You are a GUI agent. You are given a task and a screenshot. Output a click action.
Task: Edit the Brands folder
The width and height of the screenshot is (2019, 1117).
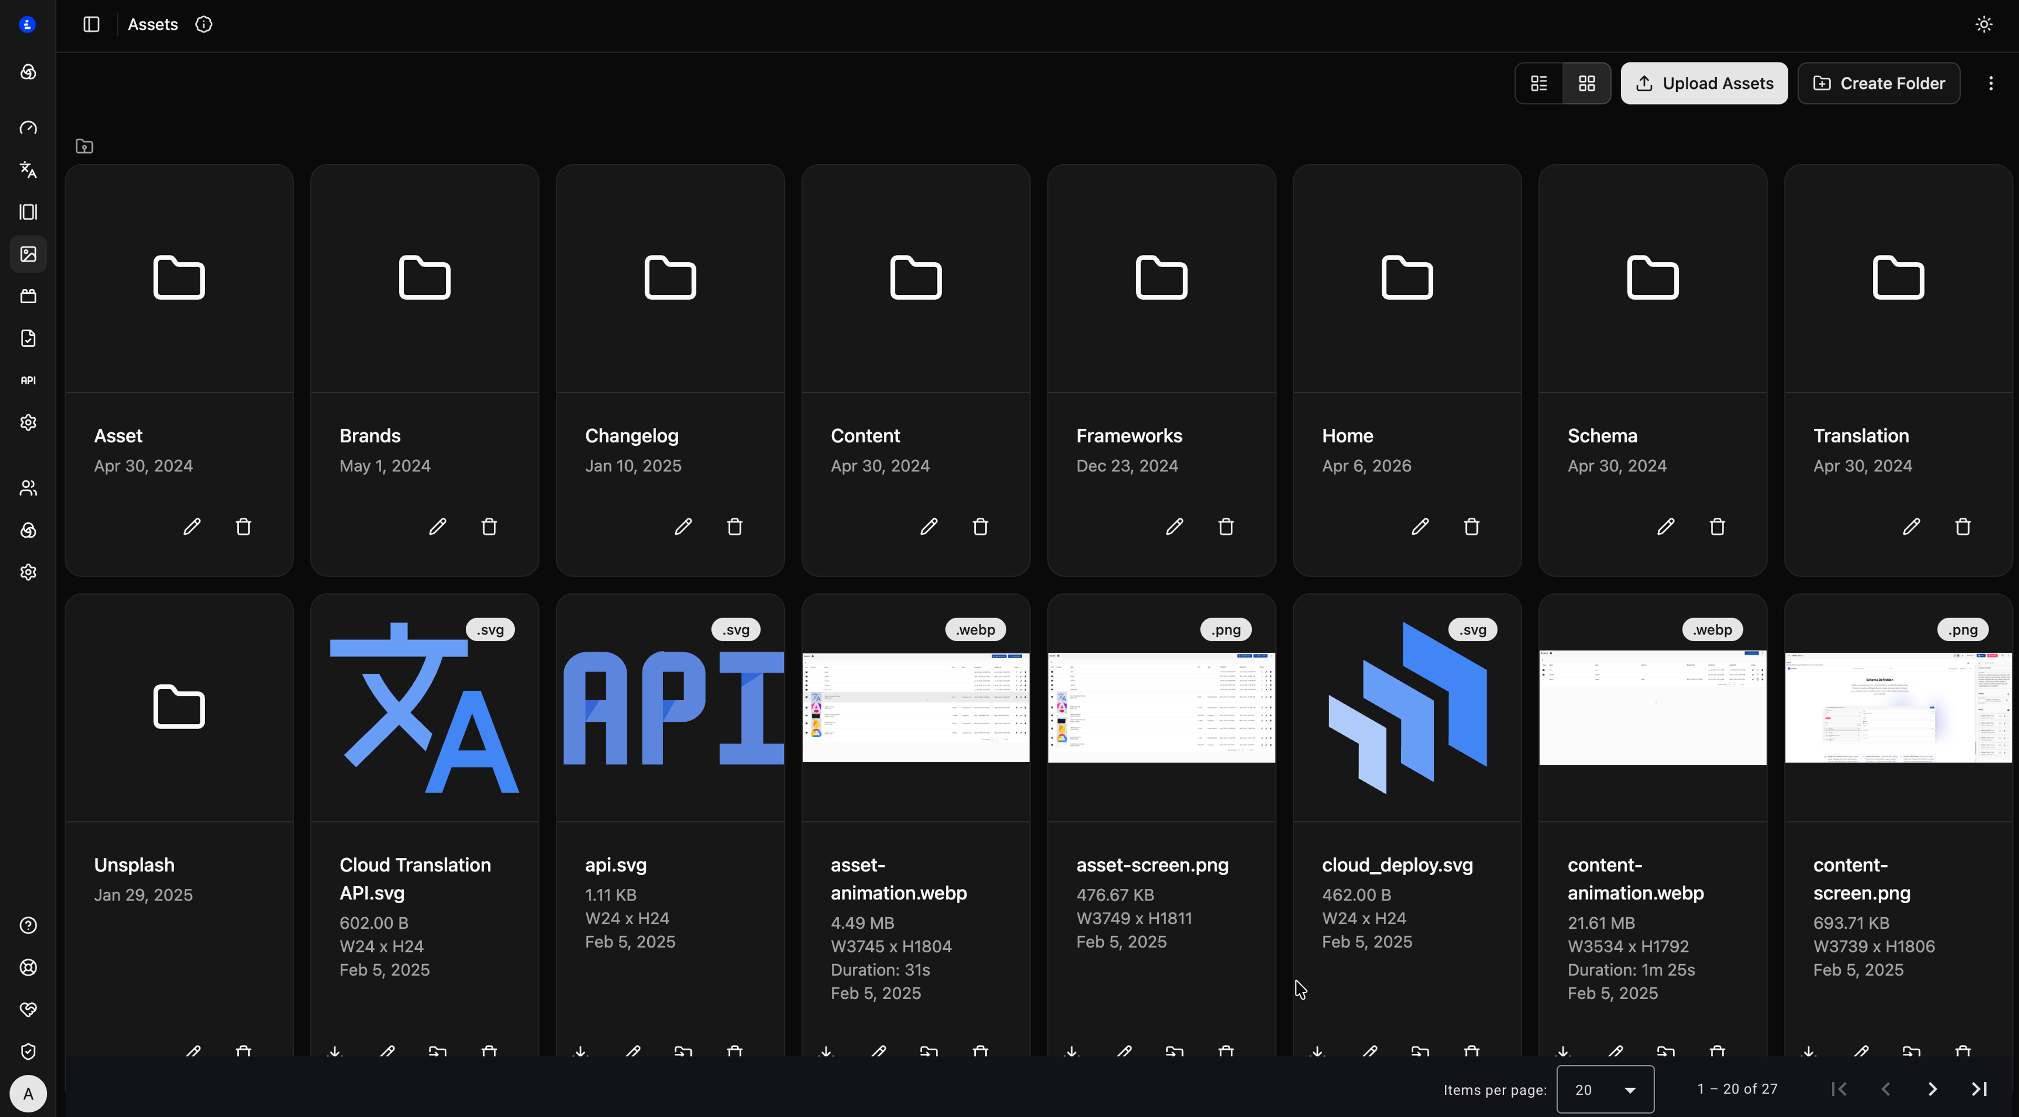point(437,526)
